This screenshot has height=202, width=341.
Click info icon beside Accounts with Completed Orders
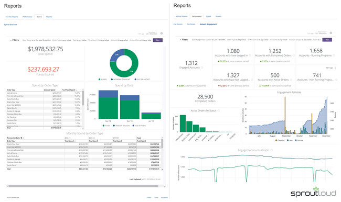(294, 55)
